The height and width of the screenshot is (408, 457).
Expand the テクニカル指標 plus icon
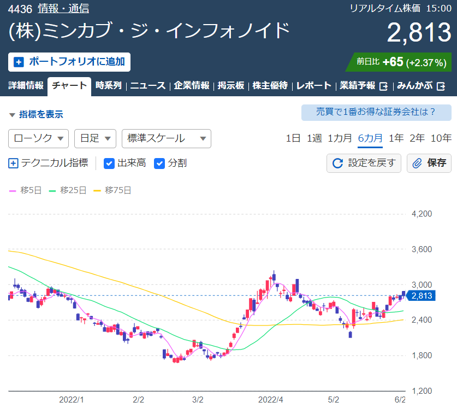13,164
